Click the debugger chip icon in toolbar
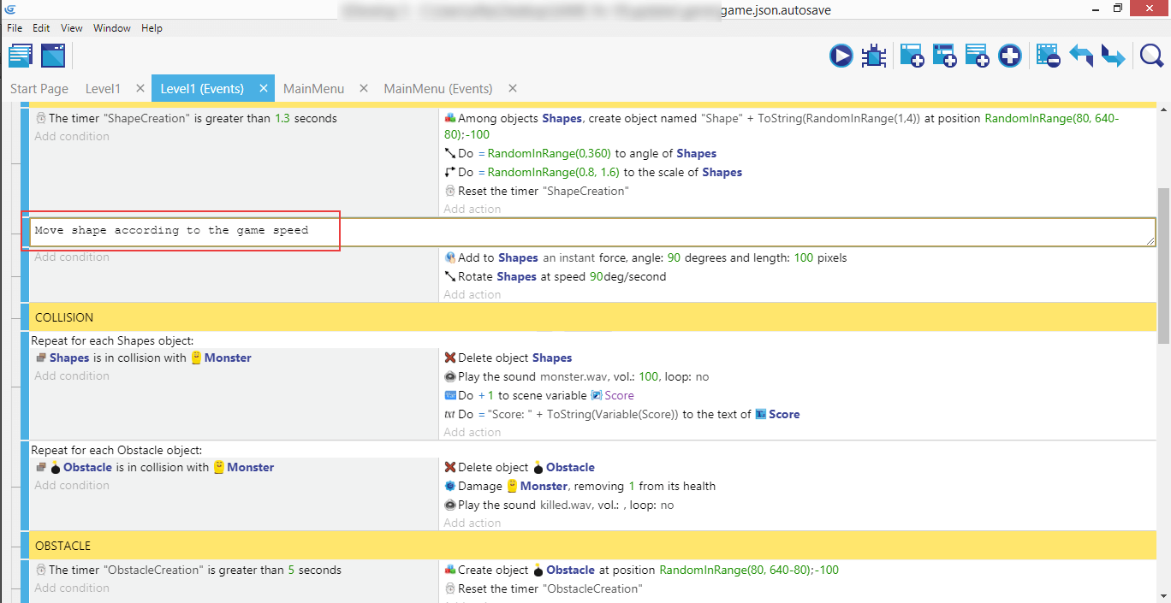The image size is (1171, 603). point(873,56)
